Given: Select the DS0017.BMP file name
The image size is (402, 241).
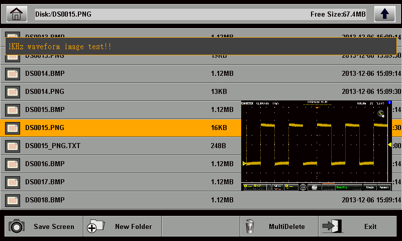Looking at the screenshot, I should 45,182.
